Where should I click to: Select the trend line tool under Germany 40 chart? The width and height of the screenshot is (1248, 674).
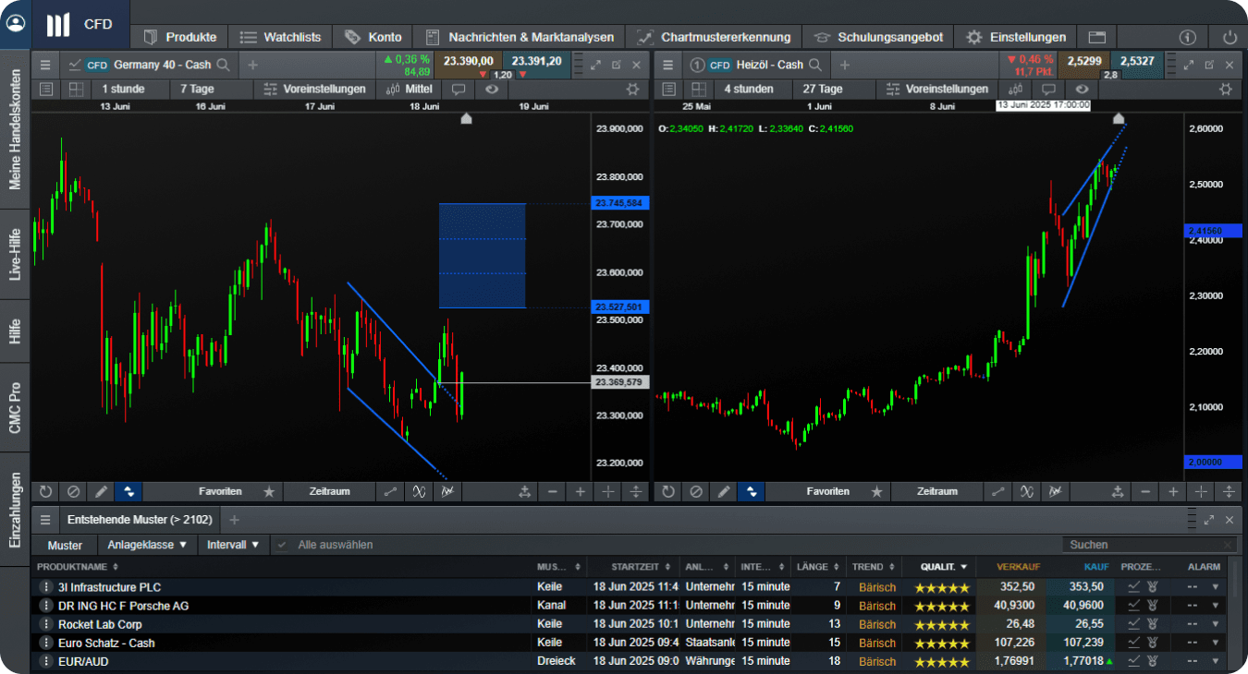point(391,492)
